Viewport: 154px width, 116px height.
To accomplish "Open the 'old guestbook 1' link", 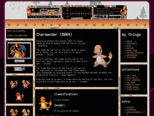I will pos(134,112).
